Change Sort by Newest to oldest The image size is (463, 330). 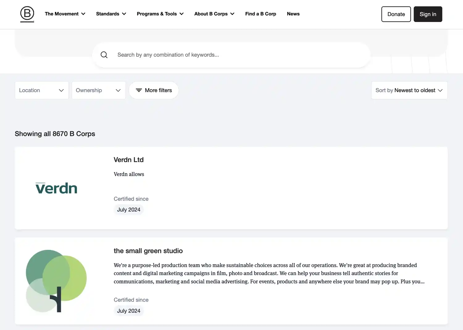[x=409, y=90]
